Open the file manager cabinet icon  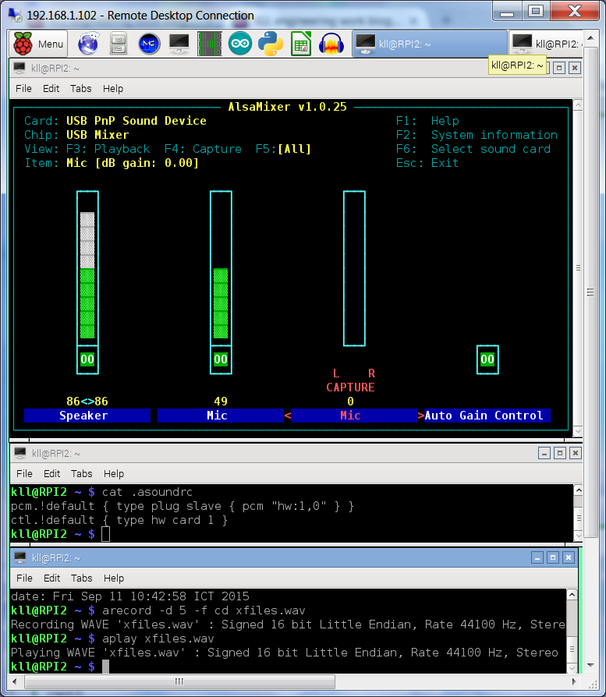119,44
